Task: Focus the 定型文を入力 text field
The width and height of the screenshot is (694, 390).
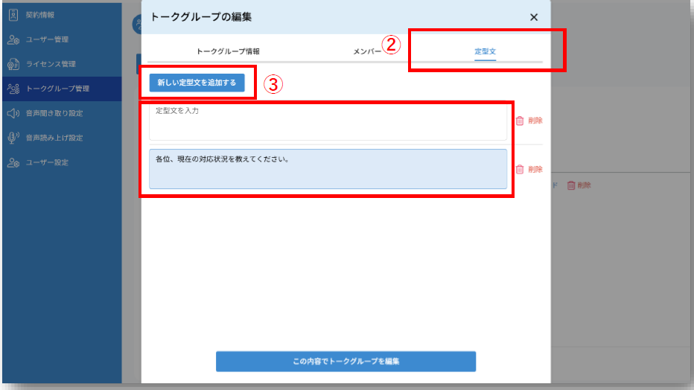Action: point(328,122)
